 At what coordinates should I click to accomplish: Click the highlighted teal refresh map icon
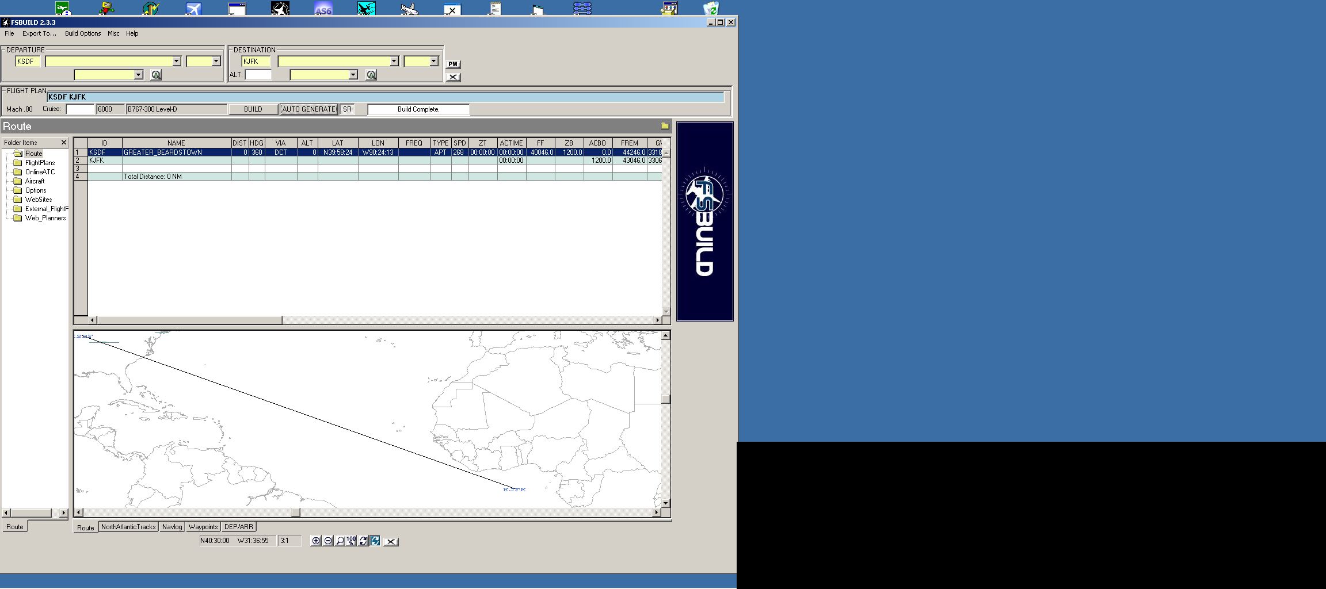[375, 541]
